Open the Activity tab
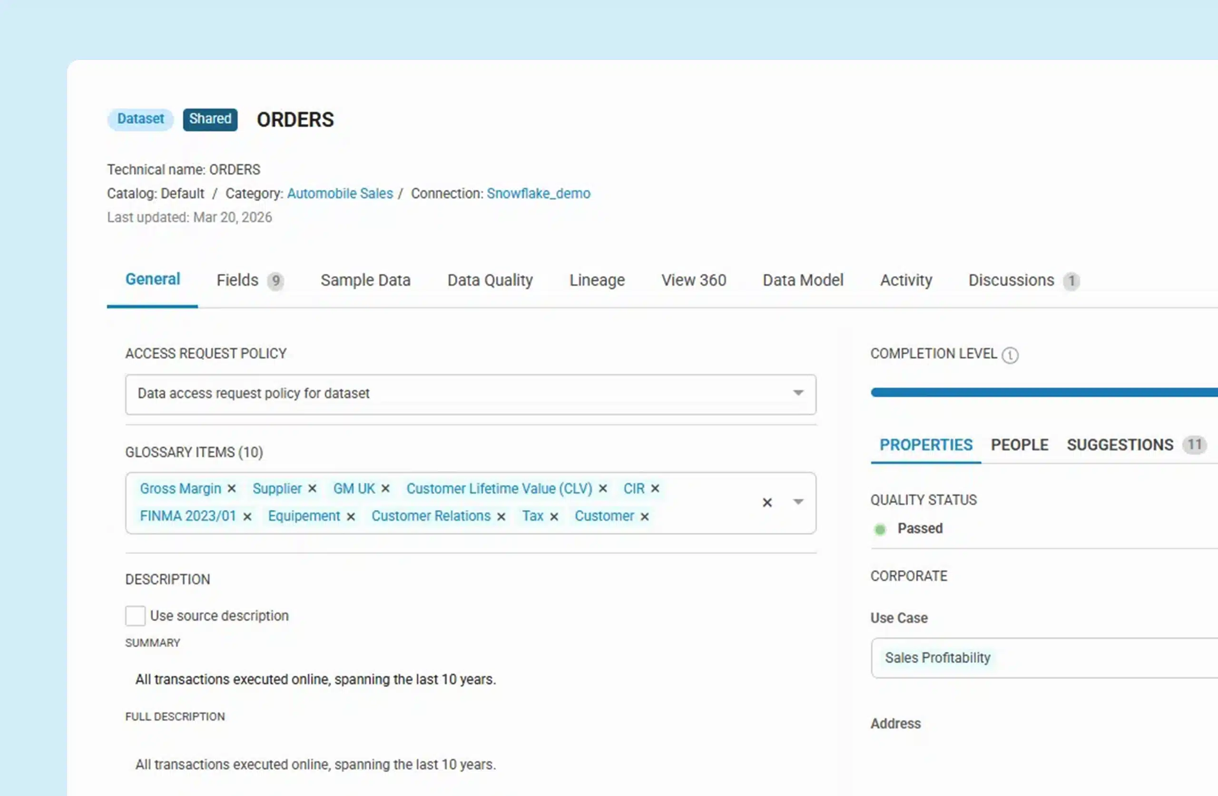 (x=906, y=281)
